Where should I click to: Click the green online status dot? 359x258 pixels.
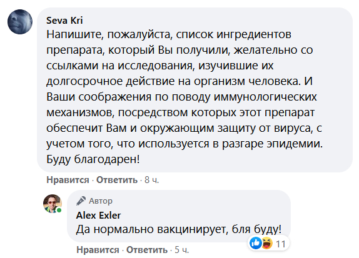(59, 210)
